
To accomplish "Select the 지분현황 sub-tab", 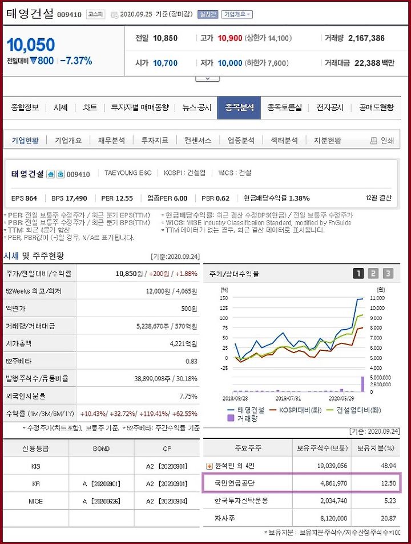I will 328,141.
